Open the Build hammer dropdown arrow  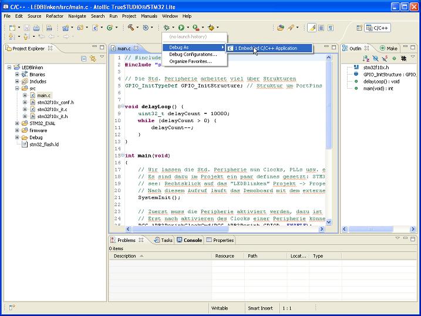(x=137, y=28)
